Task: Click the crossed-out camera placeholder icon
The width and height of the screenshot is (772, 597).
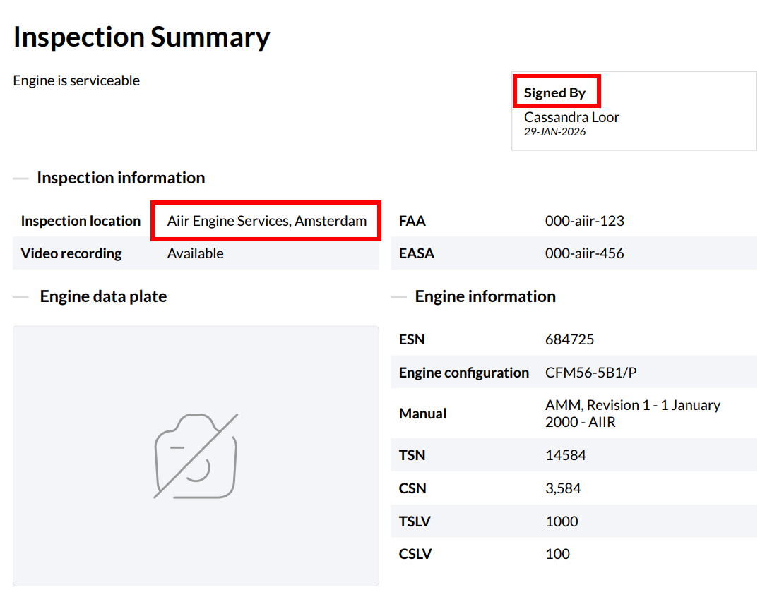Action: 196,456
